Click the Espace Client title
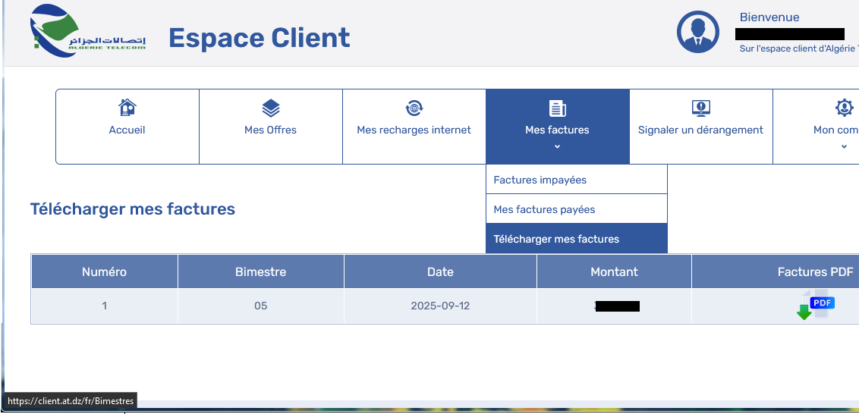 pos(259,38)
